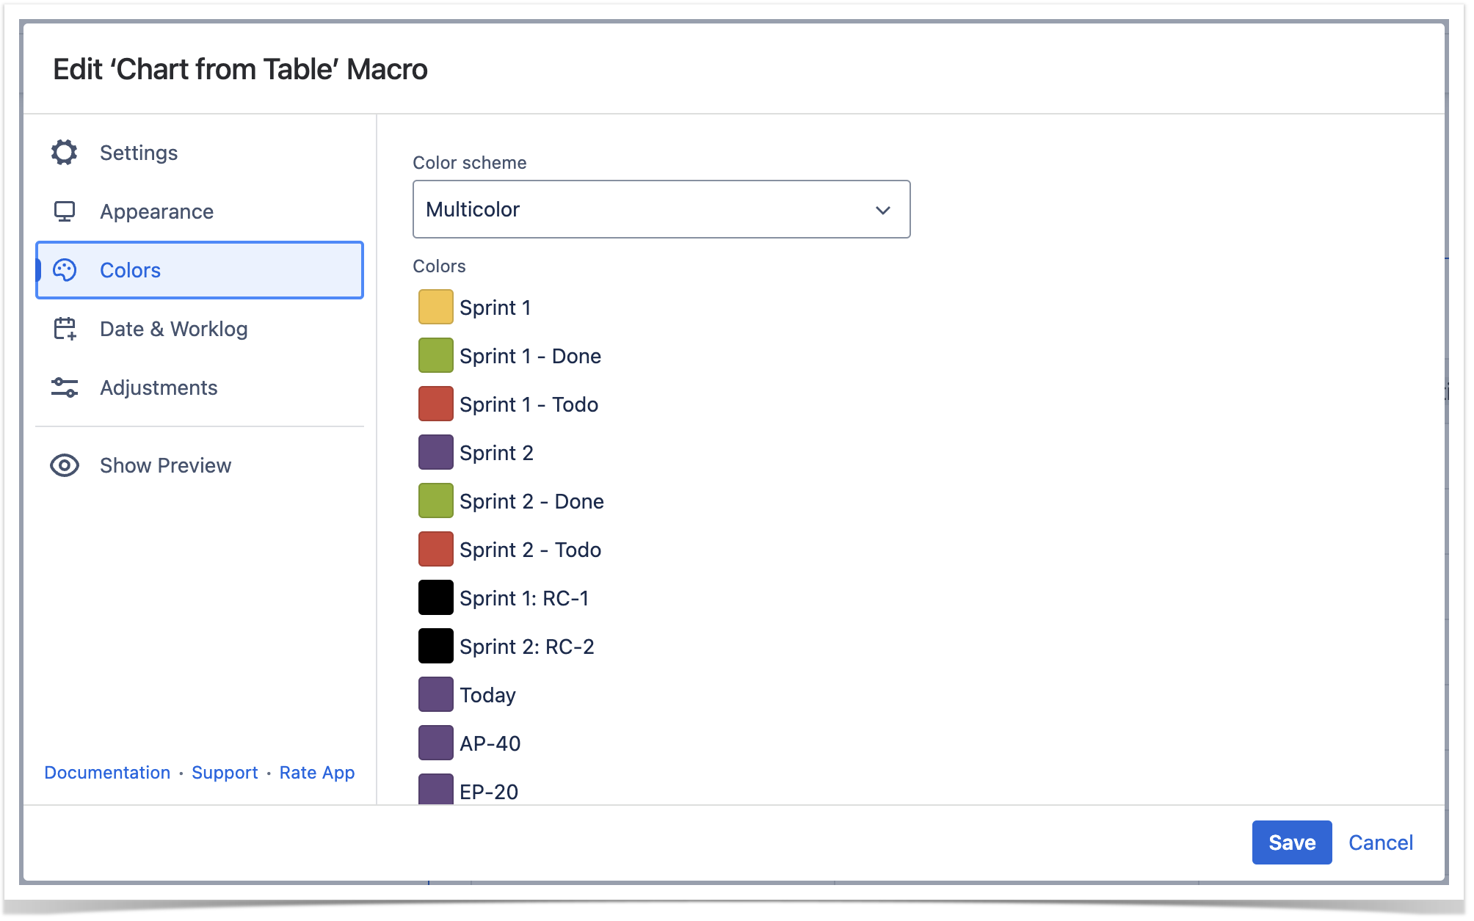Viewport: 1474px width, 921px height.
Task: Open the Date & Worklog section
Action: tap(173, 329)
